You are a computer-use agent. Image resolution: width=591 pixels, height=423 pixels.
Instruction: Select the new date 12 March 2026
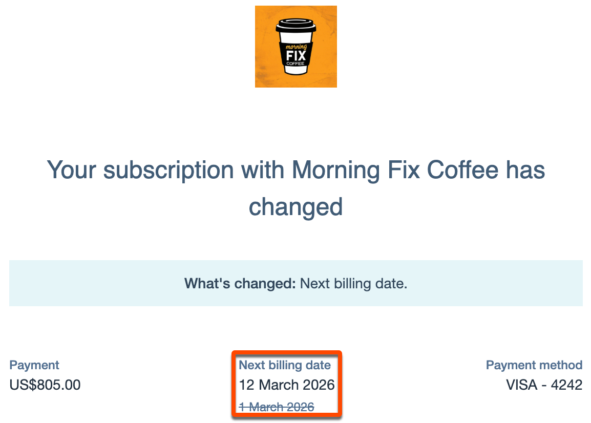coord(286,385)
